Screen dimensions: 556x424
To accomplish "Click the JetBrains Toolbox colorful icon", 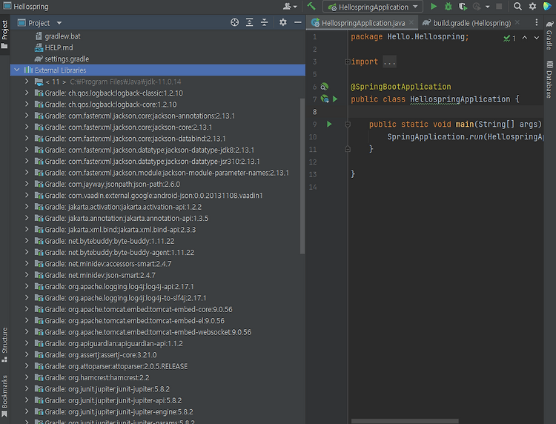I will coord(547,7).
